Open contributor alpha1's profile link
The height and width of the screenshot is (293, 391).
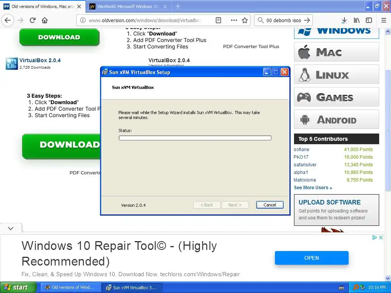click(x=301, y=172)
